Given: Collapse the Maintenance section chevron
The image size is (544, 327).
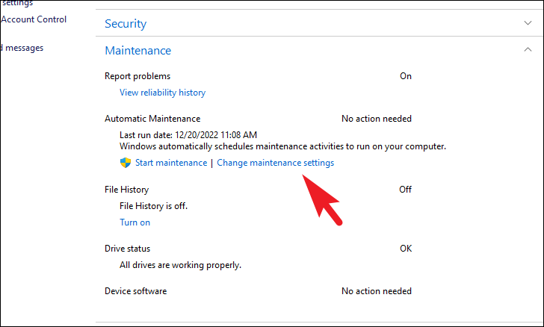Looking at the screenshot, I should 528,50.
